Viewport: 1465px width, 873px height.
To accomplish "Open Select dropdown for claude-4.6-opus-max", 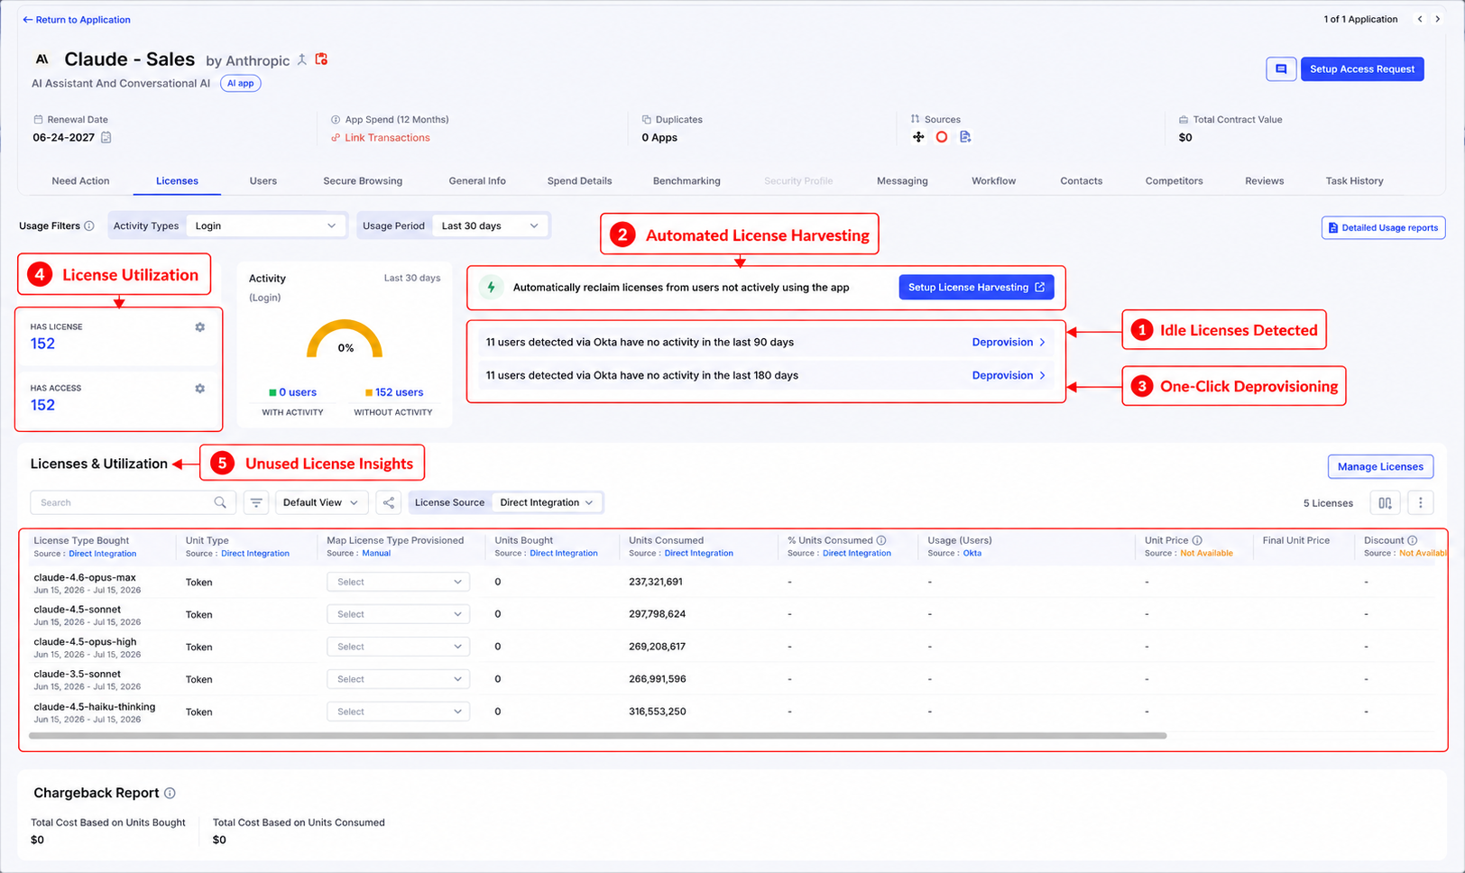I will pos(398,583).
